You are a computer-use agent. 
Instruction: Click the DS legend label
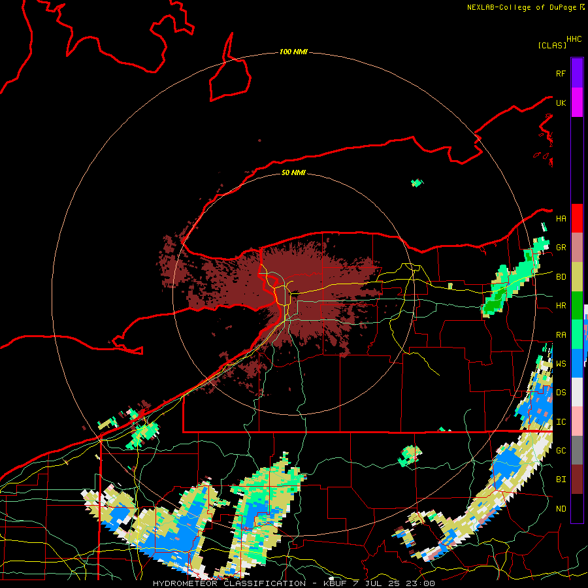click(x=561, y=393)
